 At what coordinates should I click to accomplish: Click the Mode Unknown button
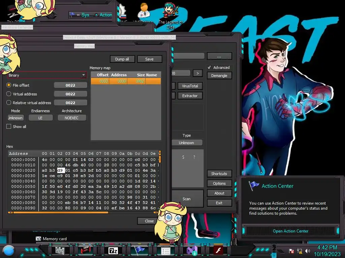[15, 118]
